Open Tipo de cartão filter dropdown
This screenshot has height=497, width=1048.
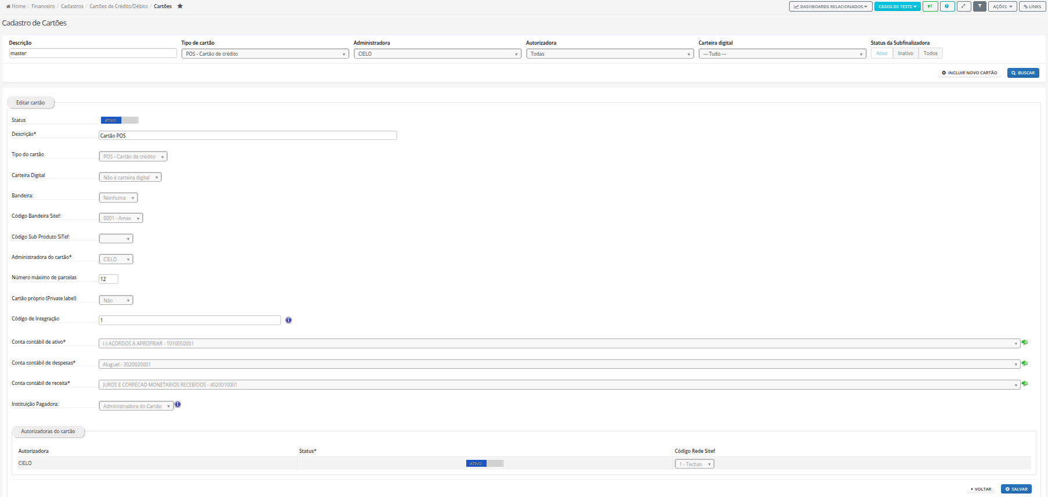coord(265,54)
